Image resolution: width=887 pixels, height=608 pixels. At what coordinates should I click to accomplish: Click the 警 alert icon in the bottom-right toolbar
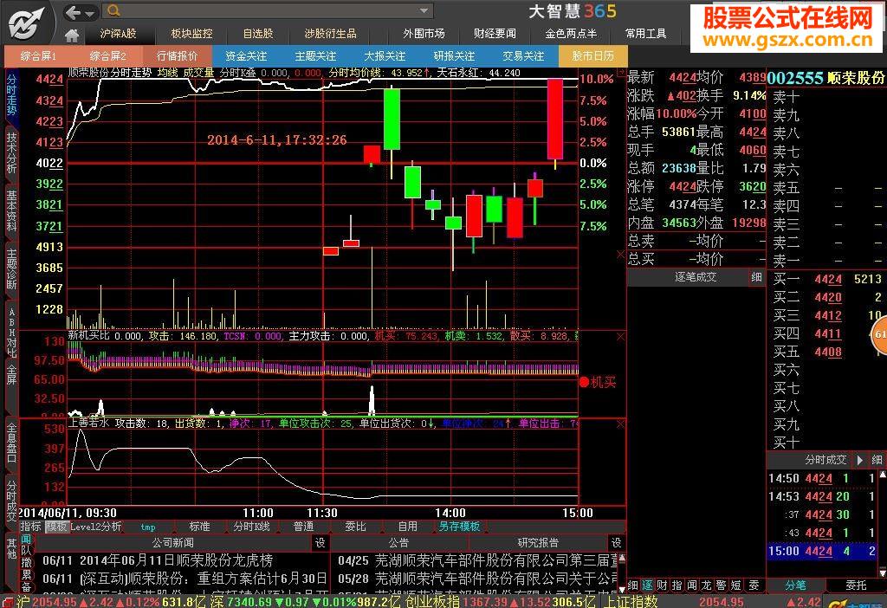722,585
